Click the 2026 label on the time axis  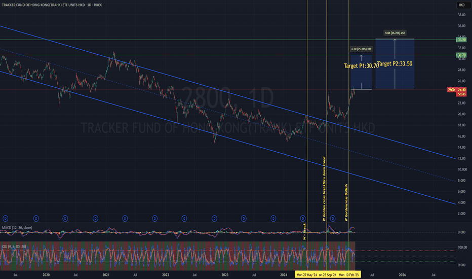402,275
